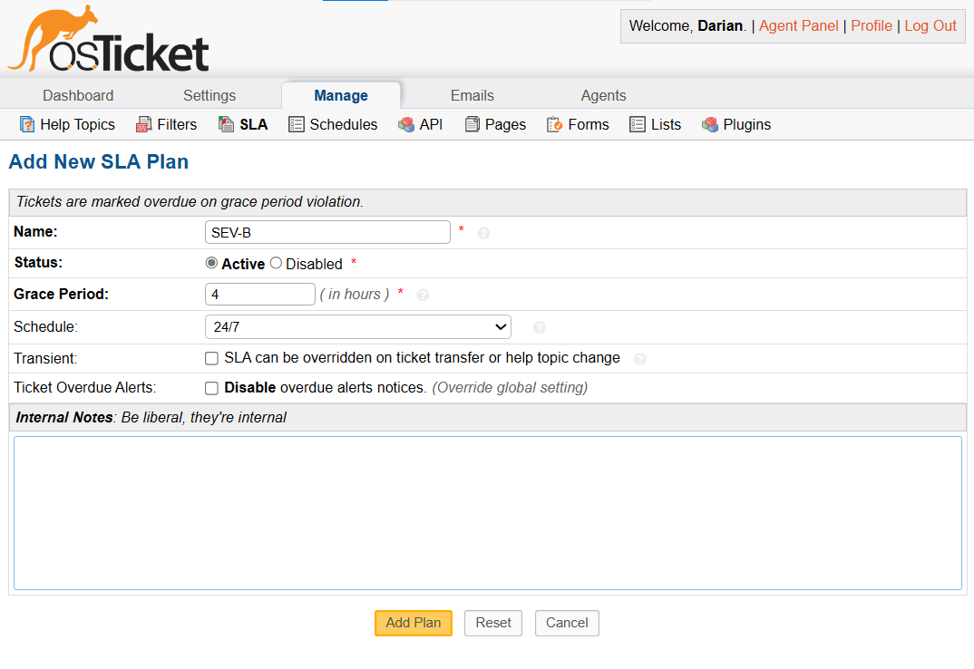Click the Add Plan button
974x669 pixels.
(413, 623)
